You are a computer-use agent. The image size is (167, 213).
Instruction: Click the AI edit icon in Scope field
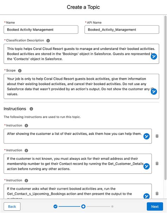tap(154, 91)
